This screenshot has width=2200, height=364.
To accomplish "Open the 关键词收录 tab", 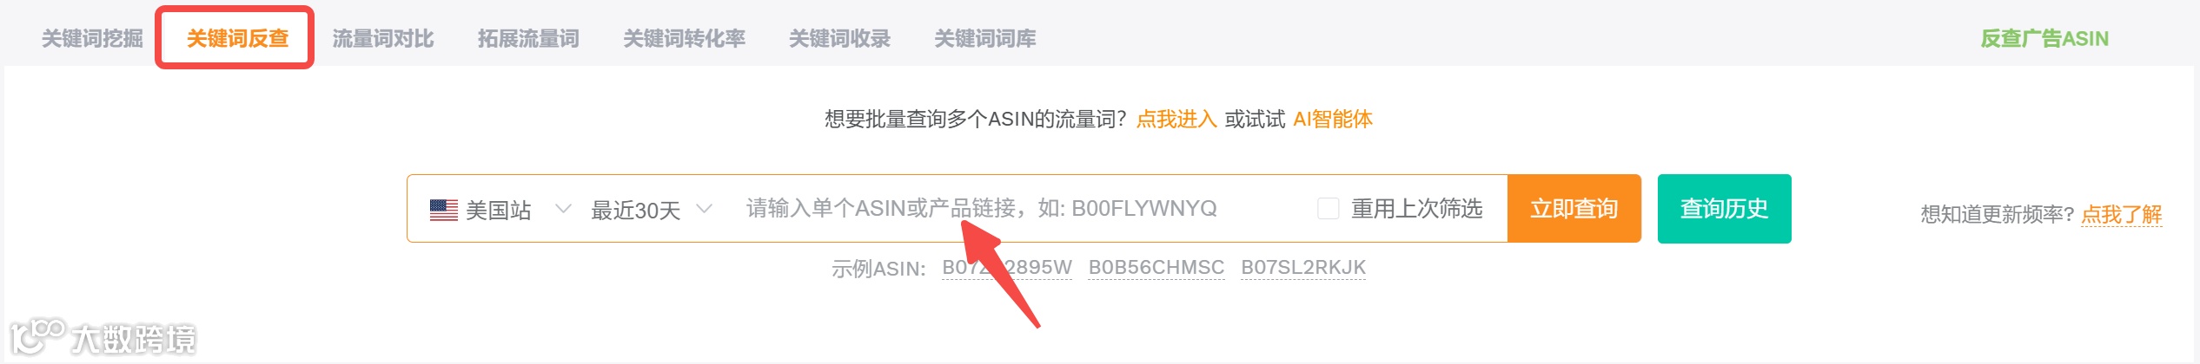I will tap(839, 38).
